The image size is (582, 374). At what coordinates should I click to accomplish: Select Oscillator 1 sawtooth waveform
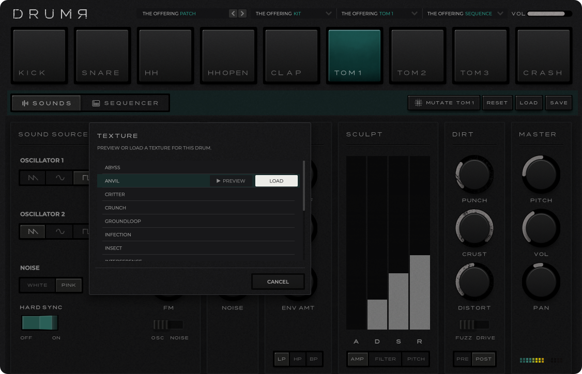click(x=33, y=178)
